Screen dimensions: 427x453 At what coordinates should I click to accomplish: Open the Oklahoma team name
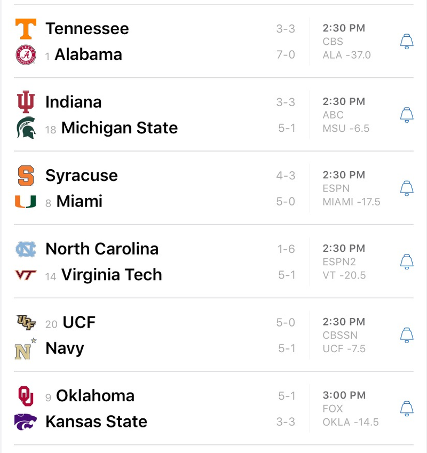point(95,395)
